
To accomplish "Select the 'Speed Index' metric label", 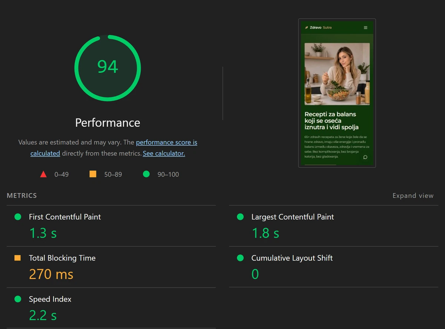I will pos(50,299).
